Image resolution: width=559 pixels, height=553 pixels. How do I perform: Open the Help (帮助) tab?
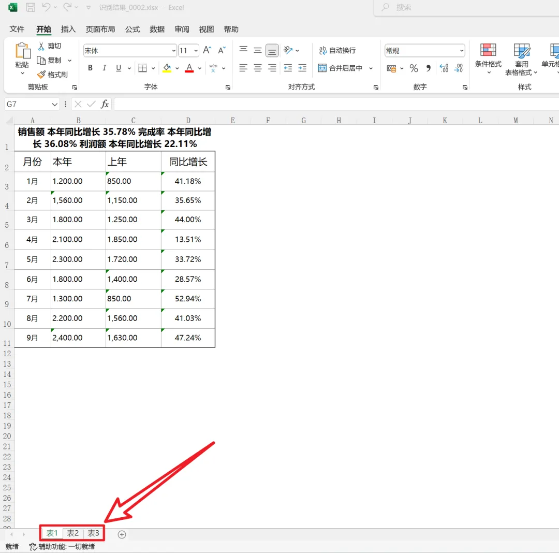point(231,29)
